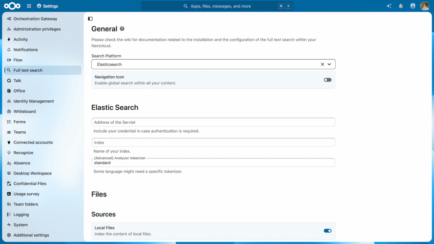Open Additional settings
The image size is (434, 244).
click(x=43, y=235)
